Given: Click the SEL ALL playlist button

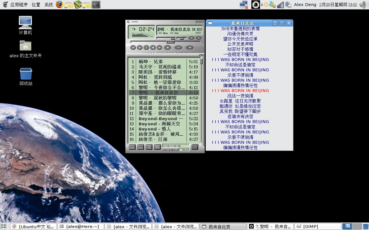Looking at the screenshot, I should click(x=149, y=147).
